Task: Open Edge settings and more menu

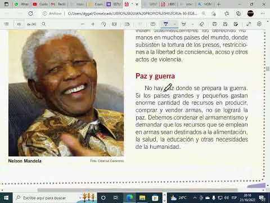Action: [263, 14]
